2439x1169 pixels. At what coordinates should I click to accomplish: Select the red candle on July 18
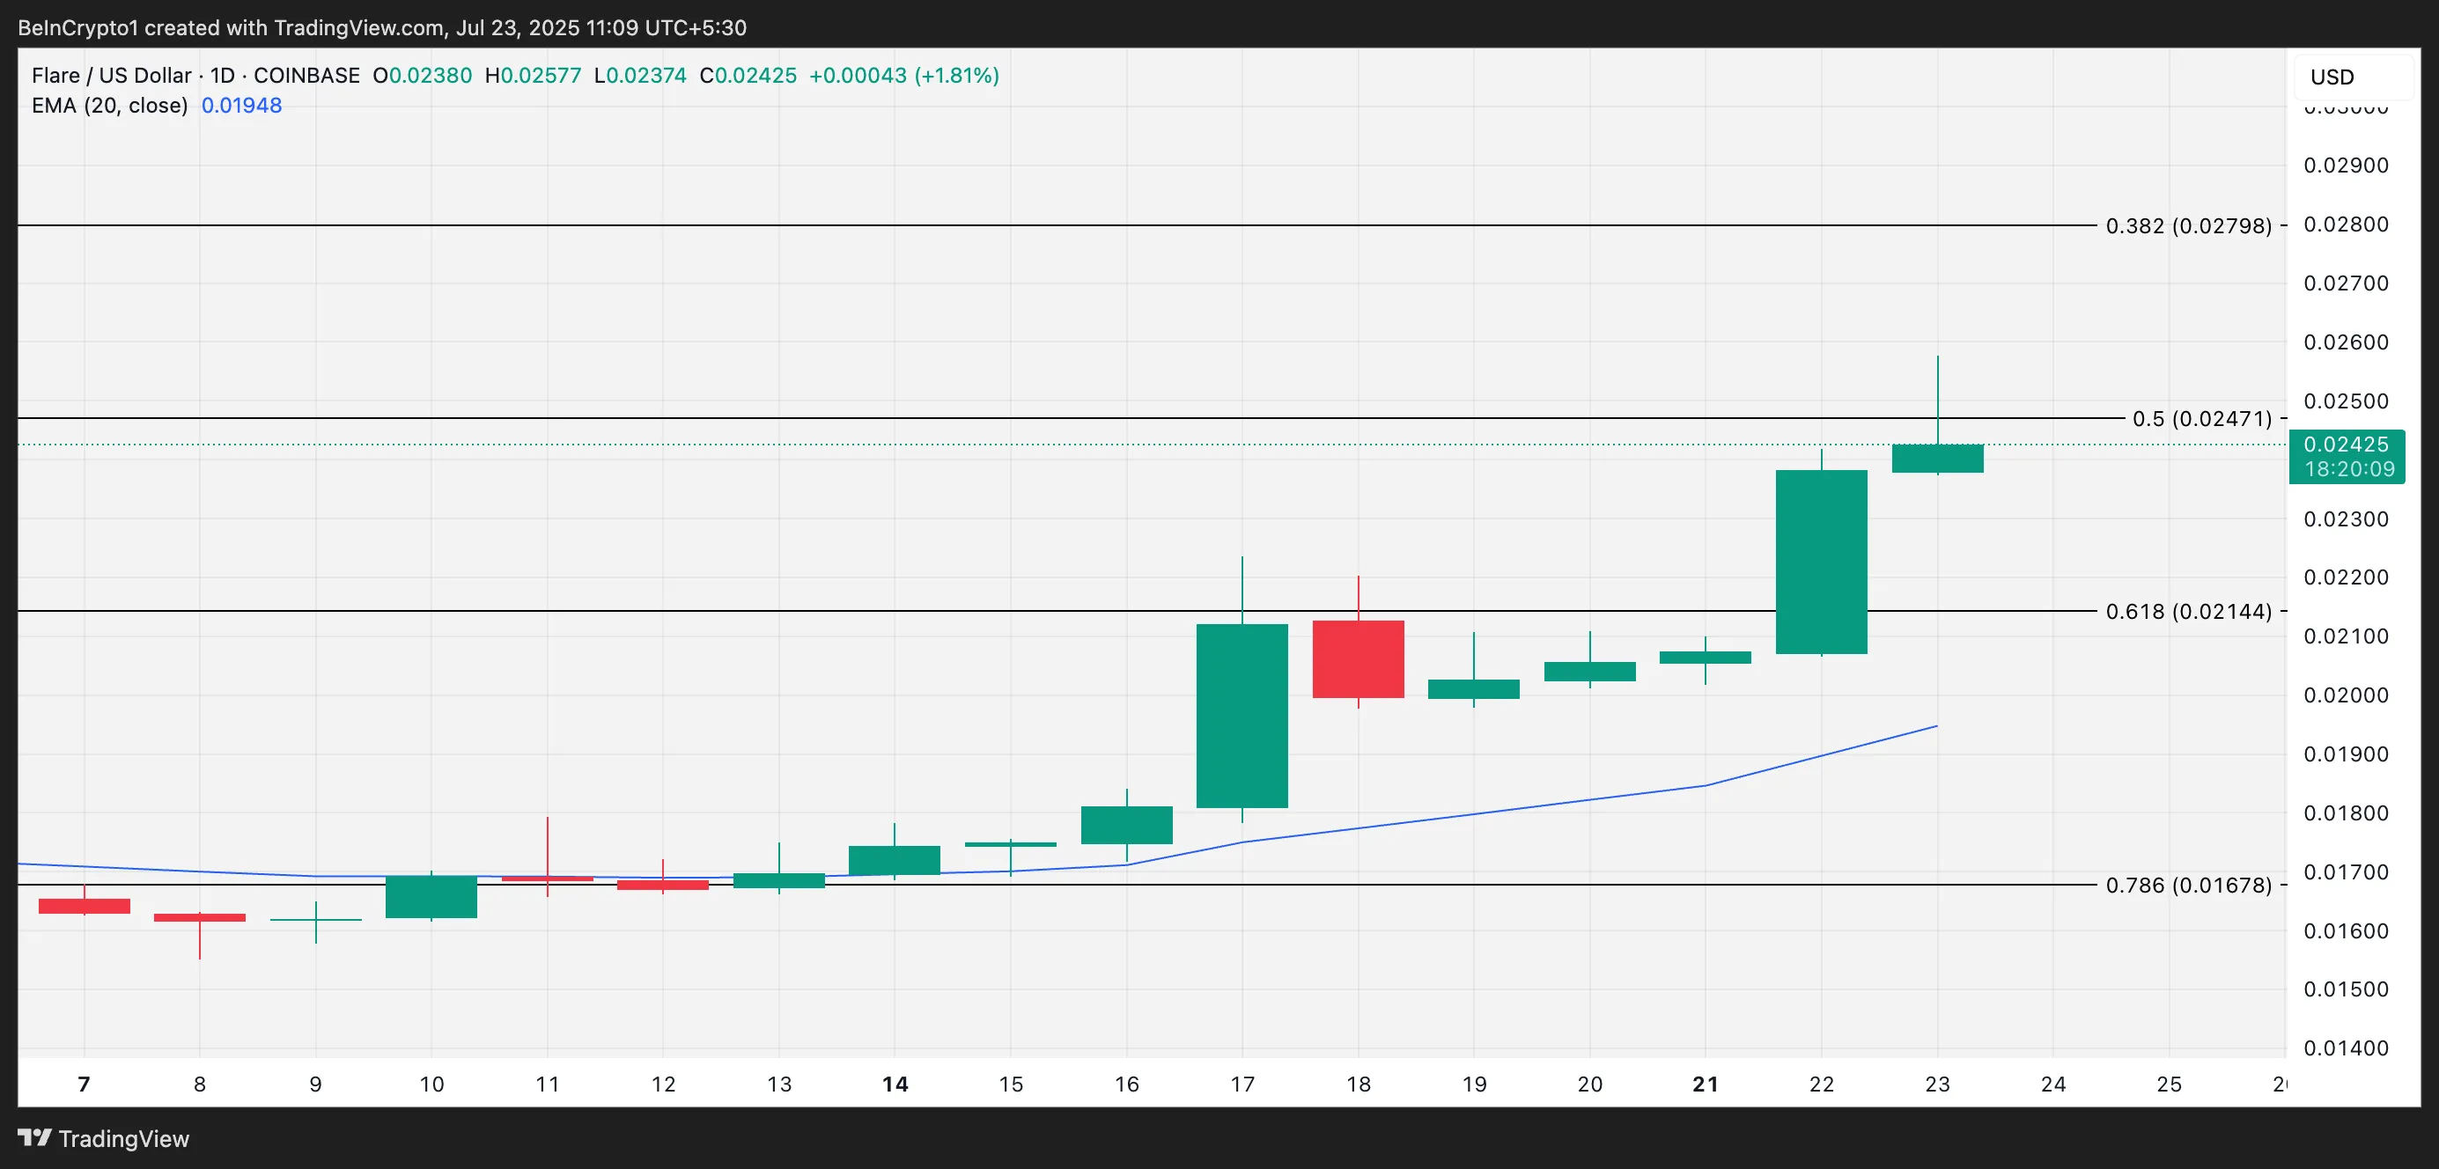pyautogui.click(x=1358, y=658)
